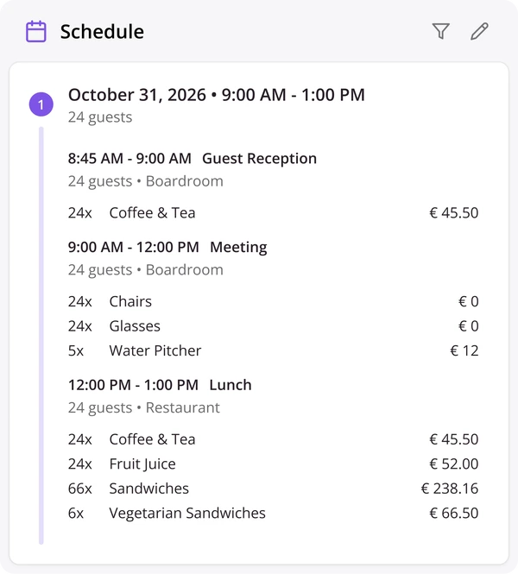Click the Vegetarian Sandwiches line item
The width and height of the screenshot is (518, 574).
click(x=273, y=513)
